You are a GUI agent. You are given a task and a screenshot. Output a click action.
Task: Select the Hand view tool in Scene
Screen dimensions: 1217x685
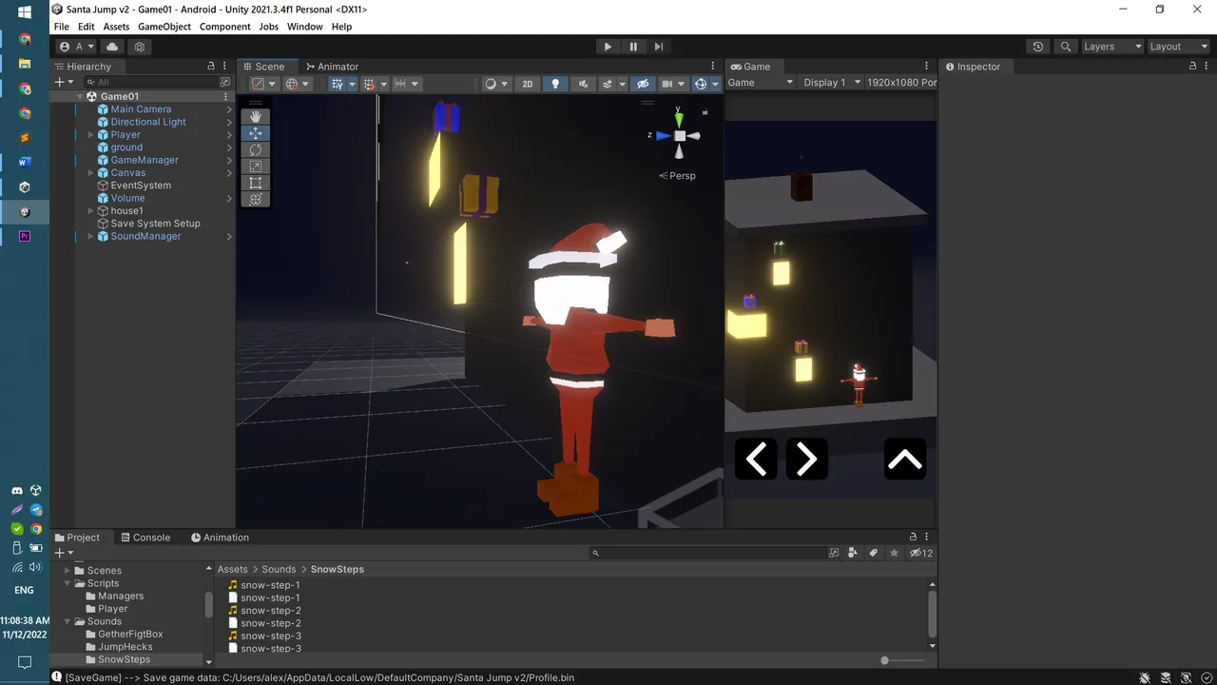[256, 116]
